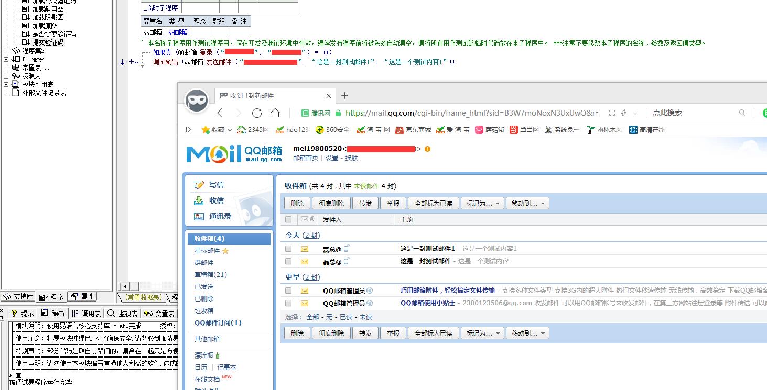Select the 监视表 panel tab
This screenshot has height=390, width=767.
[124, 313]
